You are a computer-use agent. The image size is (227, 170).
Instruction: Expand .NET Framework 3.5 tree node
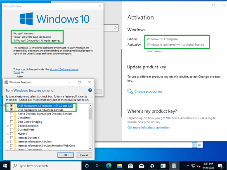click(8, 106)
